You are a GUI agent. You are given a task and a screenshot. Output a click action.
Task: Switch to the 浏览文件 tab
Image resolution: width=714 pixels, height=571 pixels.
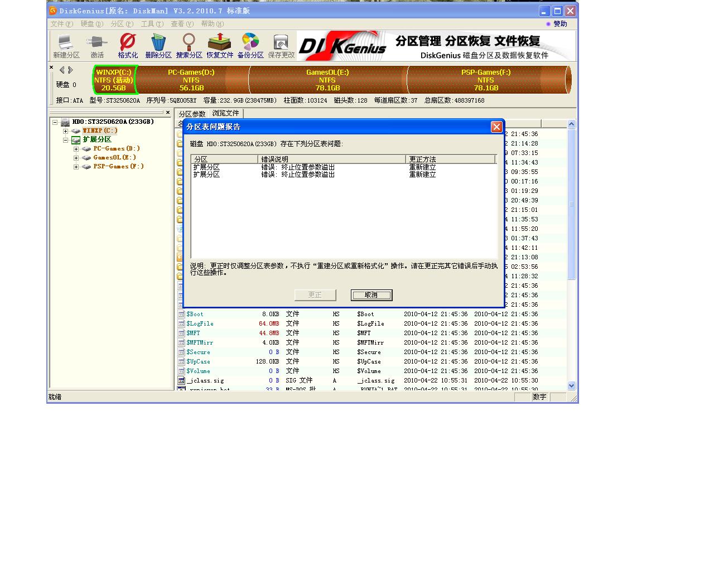pos(225,113)
